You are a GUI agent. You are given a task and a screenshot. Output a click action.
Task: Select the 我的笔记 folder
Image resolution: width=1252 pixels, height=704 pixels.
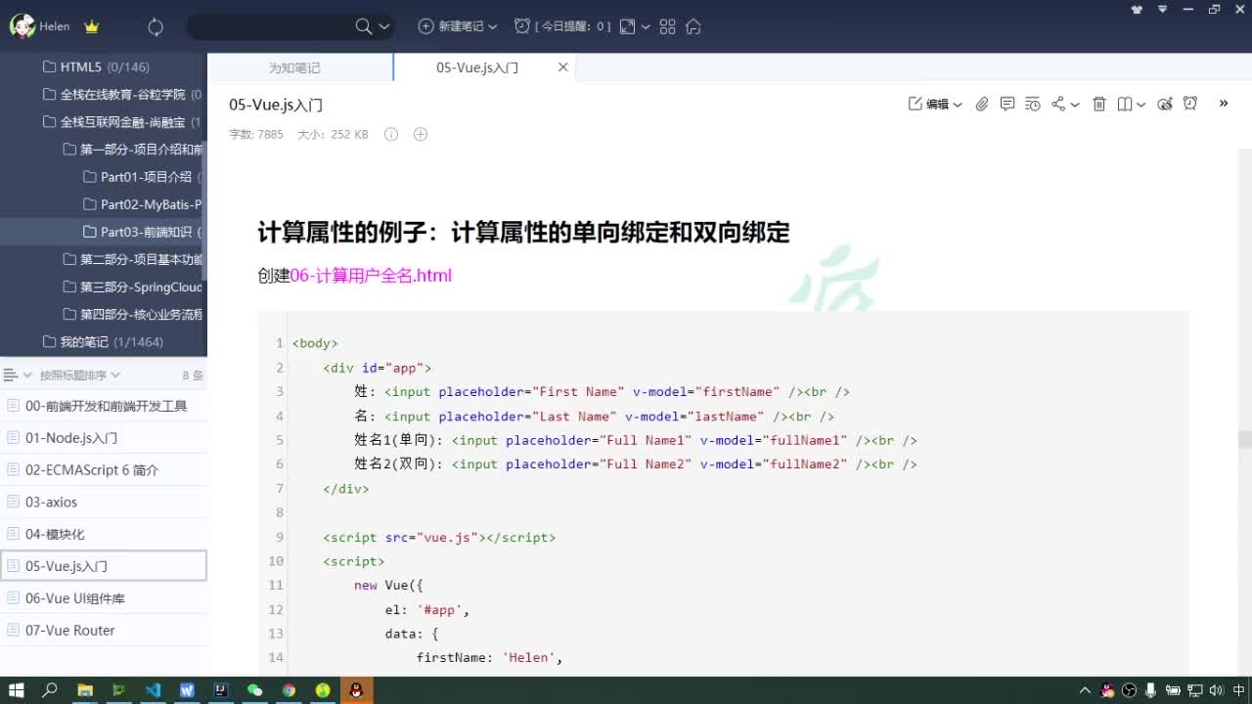(104, 341)
